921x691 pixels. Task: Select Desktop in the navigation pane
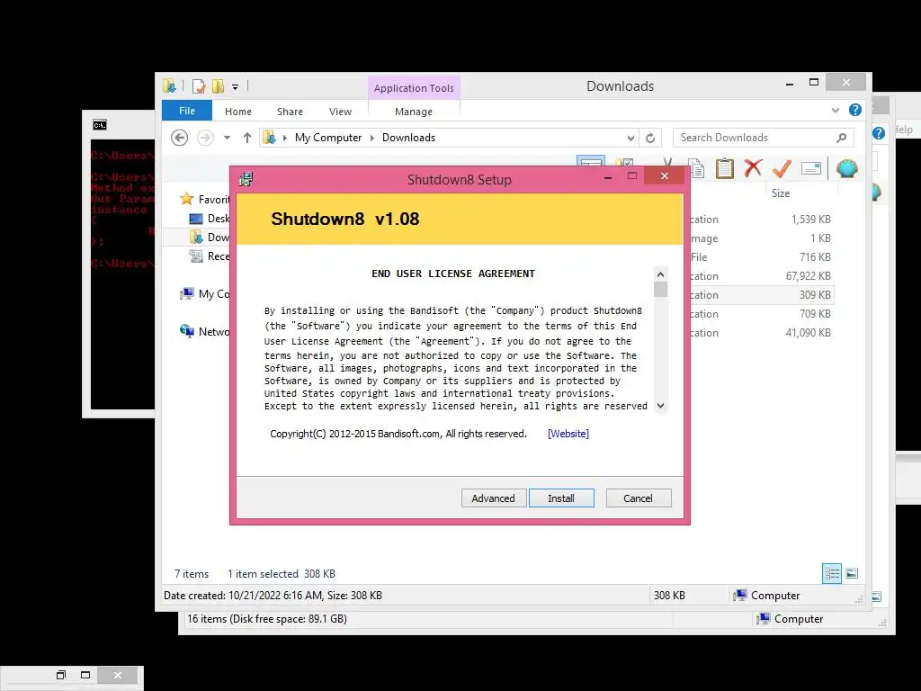[209, 219]
